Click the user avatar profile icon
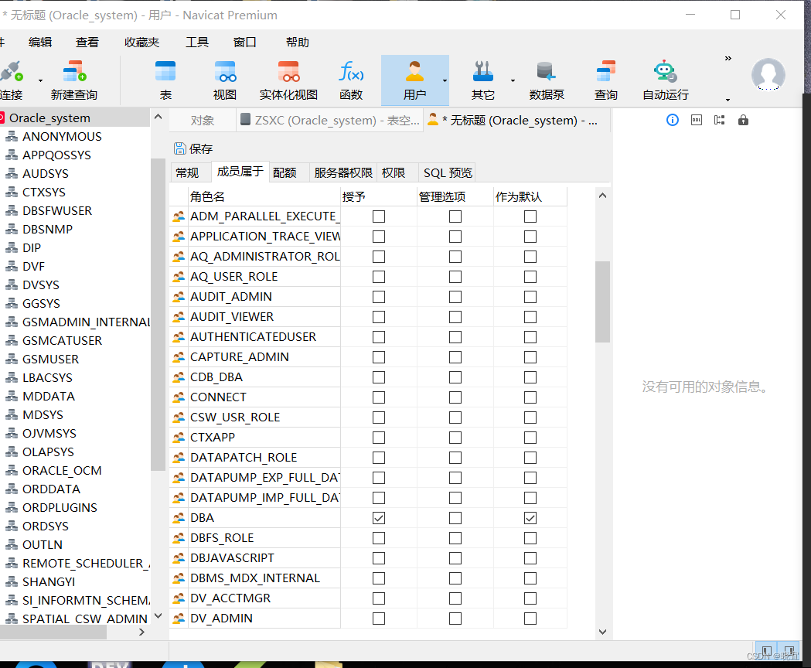811x668 pixels. coord(768,74)
